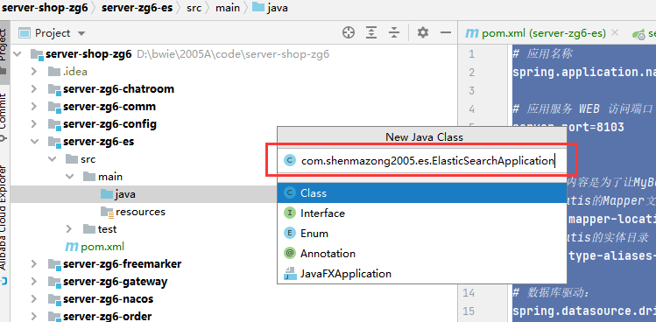Open the Project panel settings gear
Image resolution: width=656 pixels, height=322 pixels.
[x=423, y=32]
